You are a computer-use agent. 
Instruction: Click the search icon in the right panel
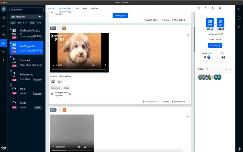tap(205, 8)
